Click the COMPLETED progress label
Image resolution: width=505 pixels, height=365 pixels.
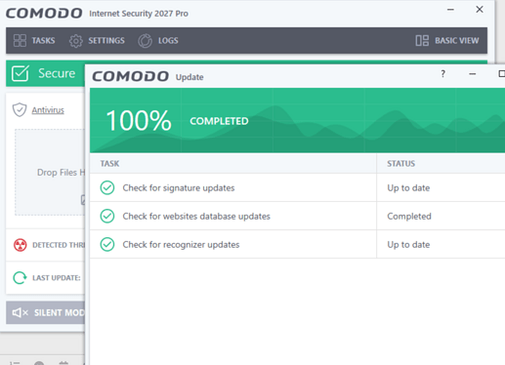[x=219, y=121]
